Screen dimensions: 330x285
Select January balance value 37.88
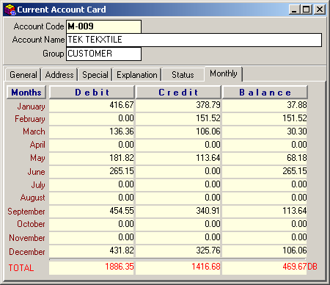264,105
